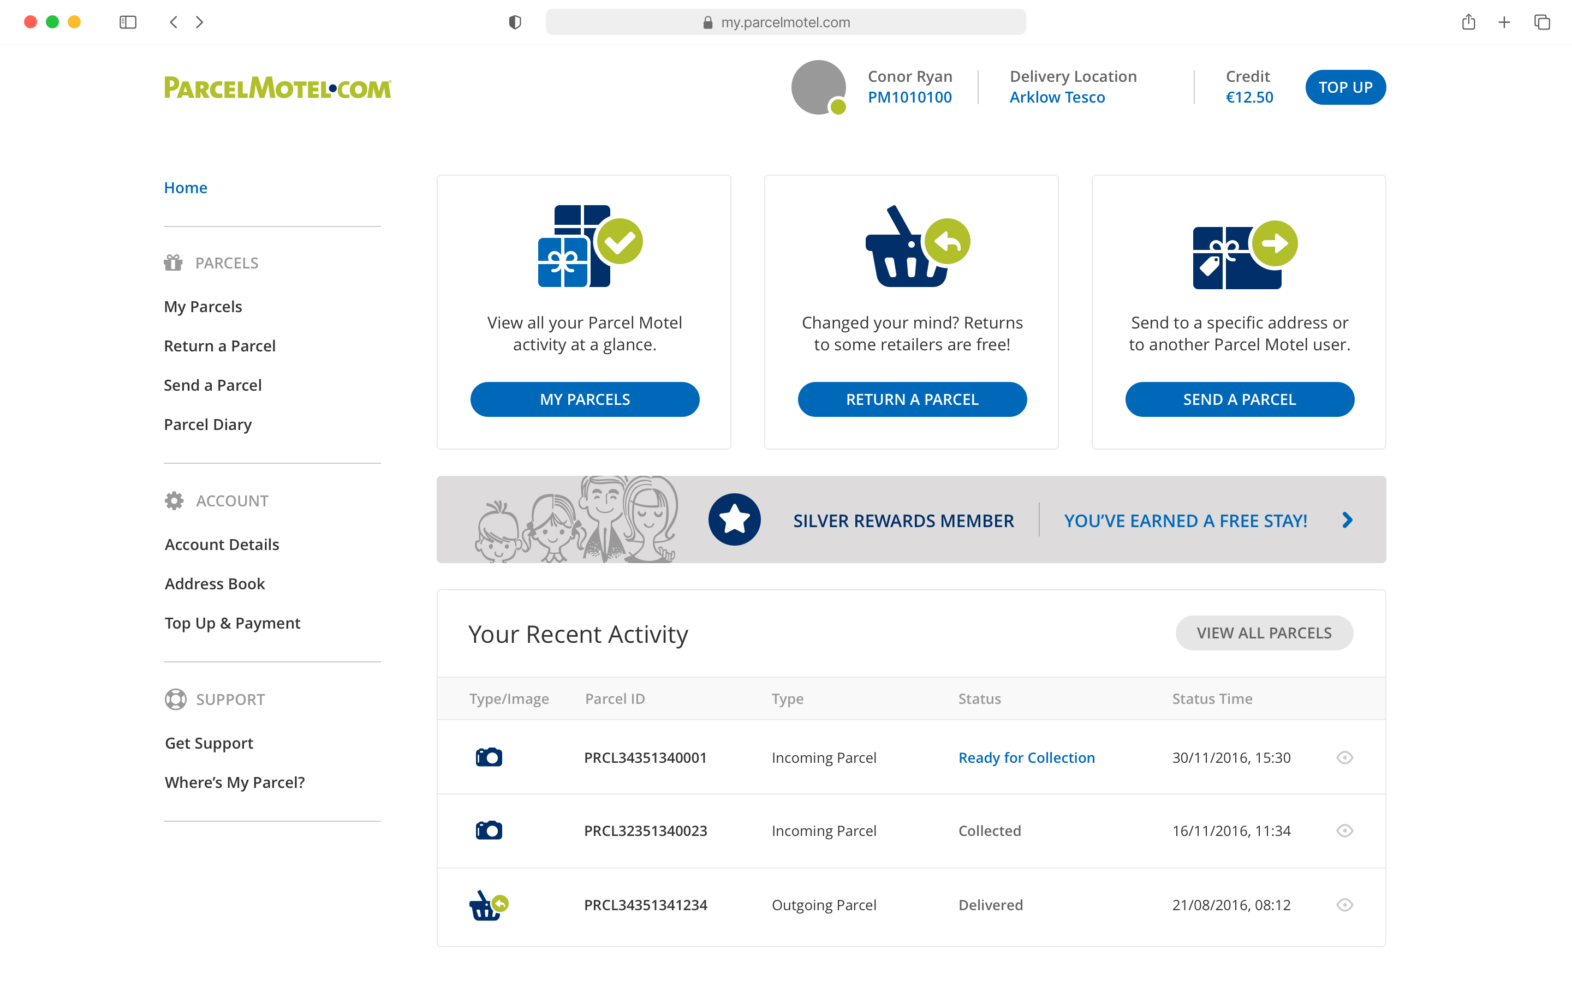Click the 30/11/2016, 15:30 status time

pos(1231,757)
